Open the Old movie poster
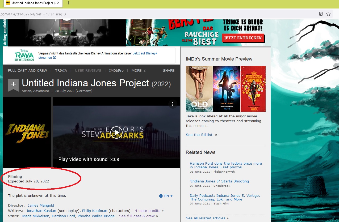The width and height of the screenshot is (339, 222). click(x=199, y=89)
